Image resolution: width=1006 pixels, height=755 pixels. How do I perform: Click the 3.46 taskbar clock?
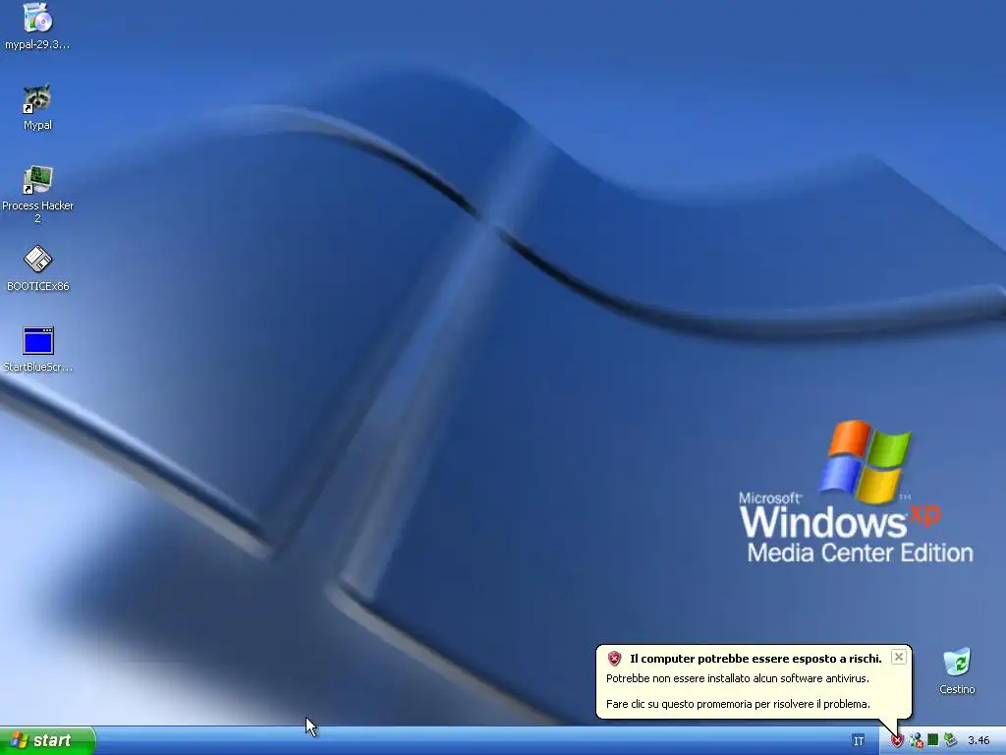click(978, 741)
